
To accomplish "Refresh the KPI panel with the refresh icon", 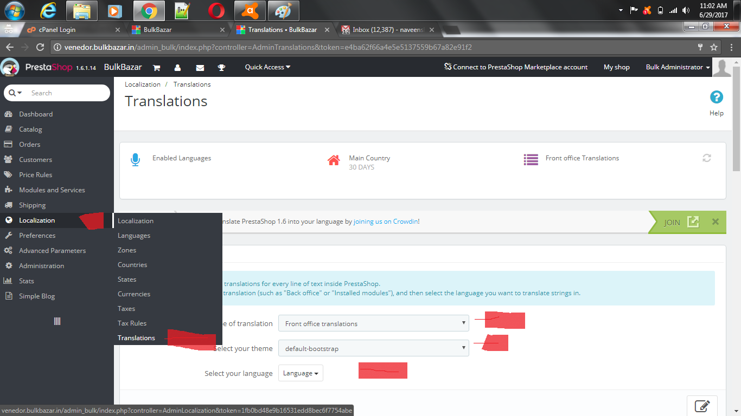I will [x=706, y=158].
